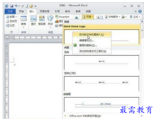Click the Word Home Logo gallery heading

coord(74,26)
